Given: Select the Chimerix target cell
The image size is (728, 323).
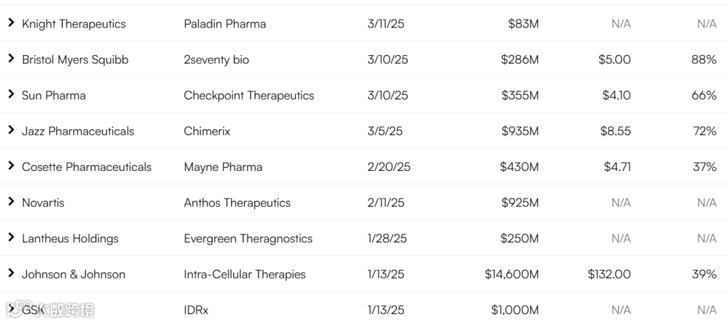Looking at the screenshot, I should coord(207,131).
